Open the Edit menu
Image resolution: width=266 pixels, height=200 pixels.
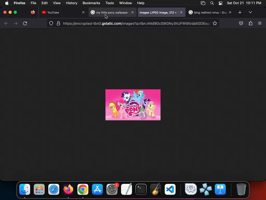(x=45, y=3)
